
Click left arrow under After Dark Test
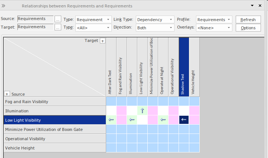pos(111,120)
